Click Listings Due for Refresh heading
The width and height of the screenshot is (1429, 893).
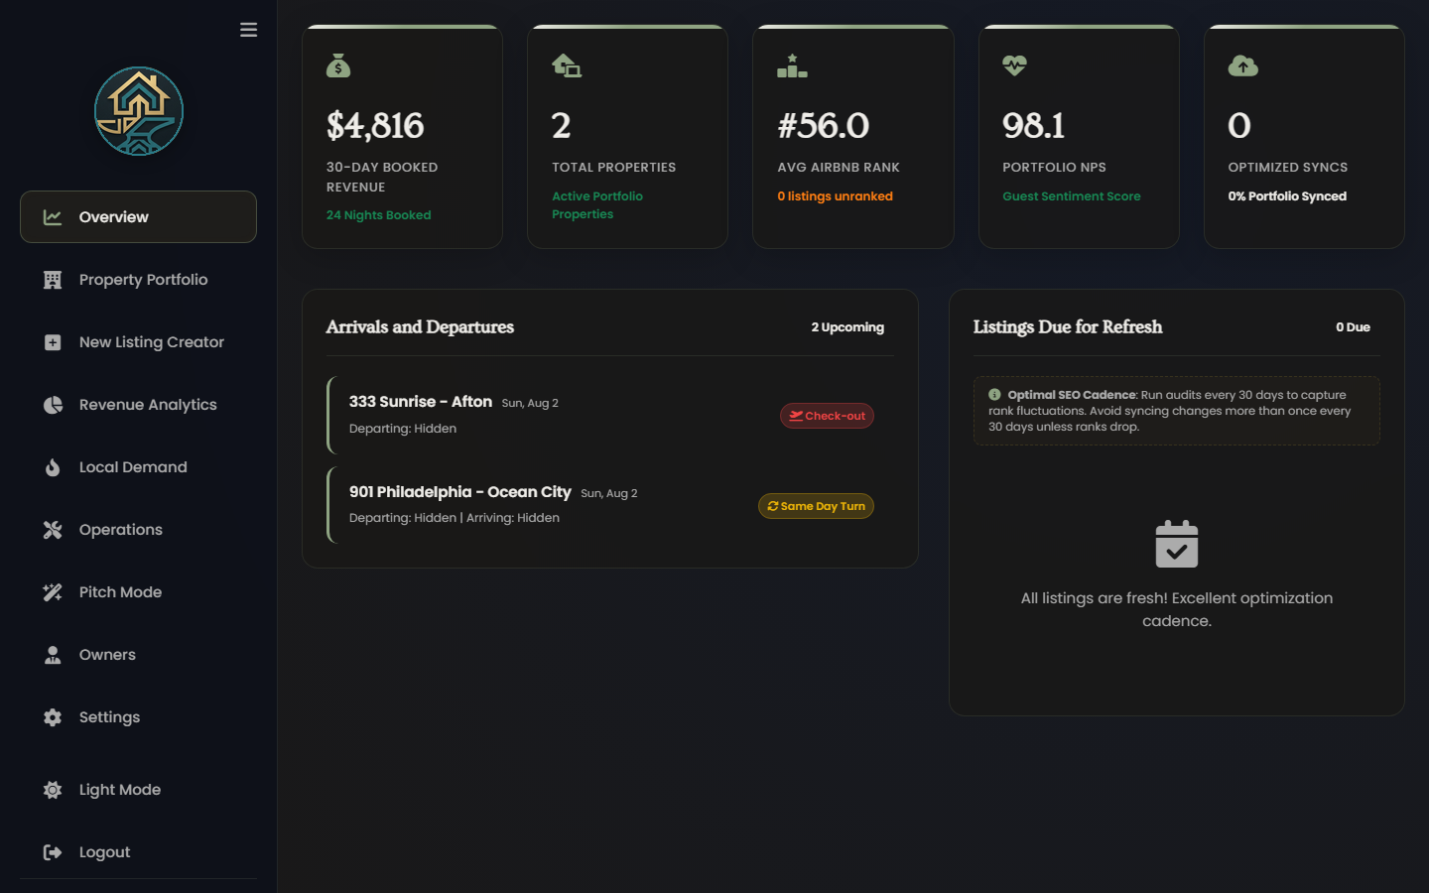[x=1068, y=327]
